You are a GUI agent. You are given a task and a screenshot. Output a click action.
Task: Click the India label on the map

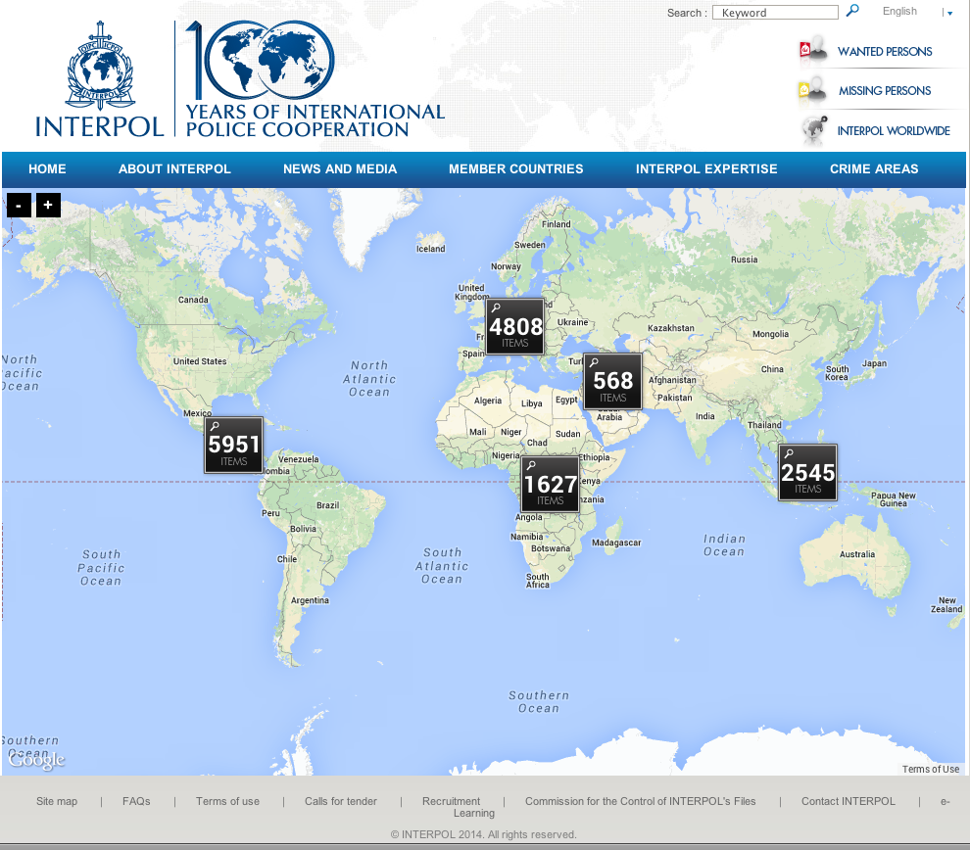(x=705, y=416)
